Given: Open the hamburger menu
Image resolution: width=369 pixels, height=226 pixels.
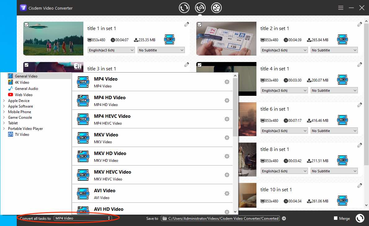Looking at the screenshot, I should click(340, 8).
